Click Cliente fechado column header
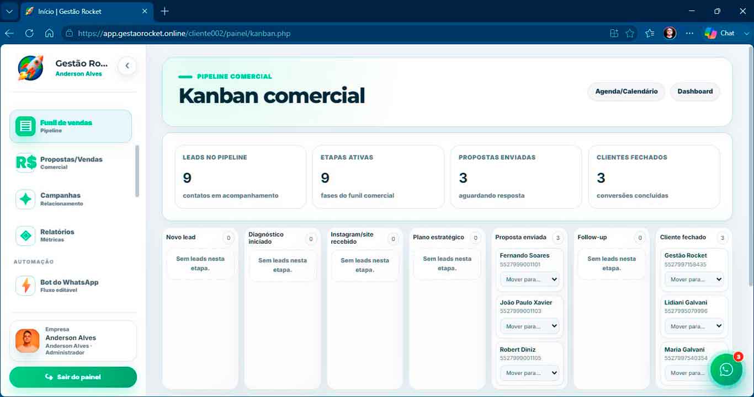 tap(683, 237)
